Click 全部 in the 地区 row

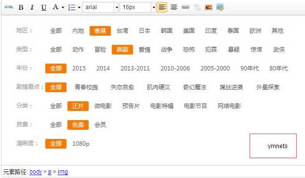(56, 31)
